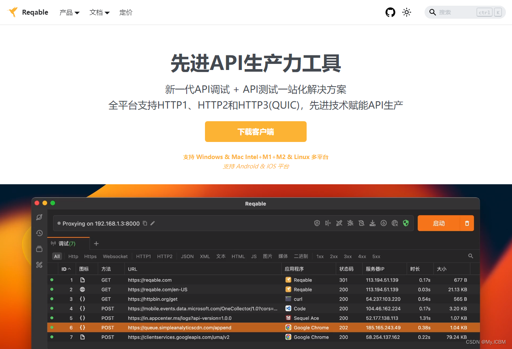
Task: Open the collections archive icon in sidebar
Action: [x=39, y=249]
